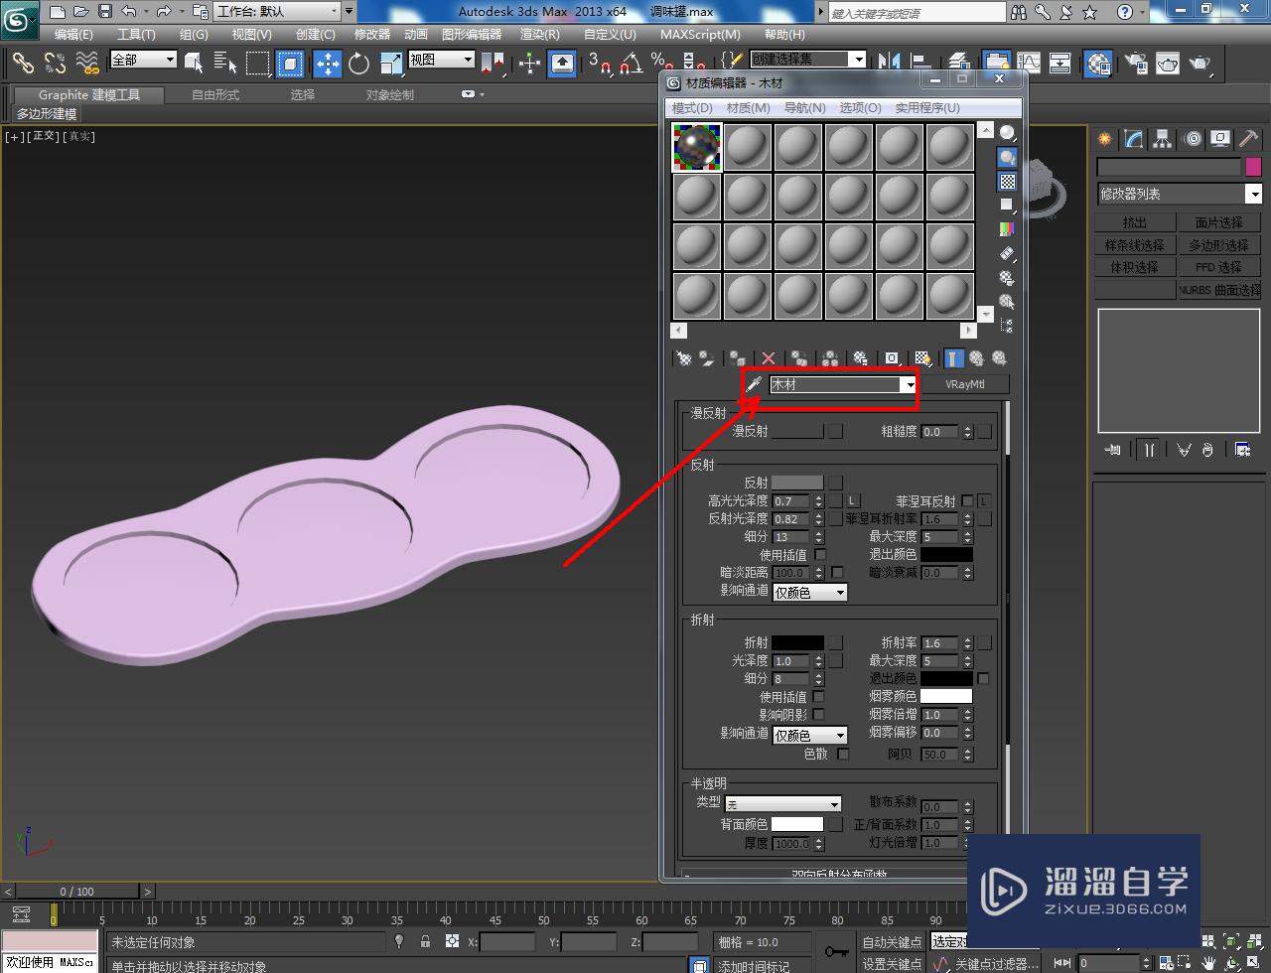Open 自定义(U) menu
1271x973 pixels.
pos(610,35)
